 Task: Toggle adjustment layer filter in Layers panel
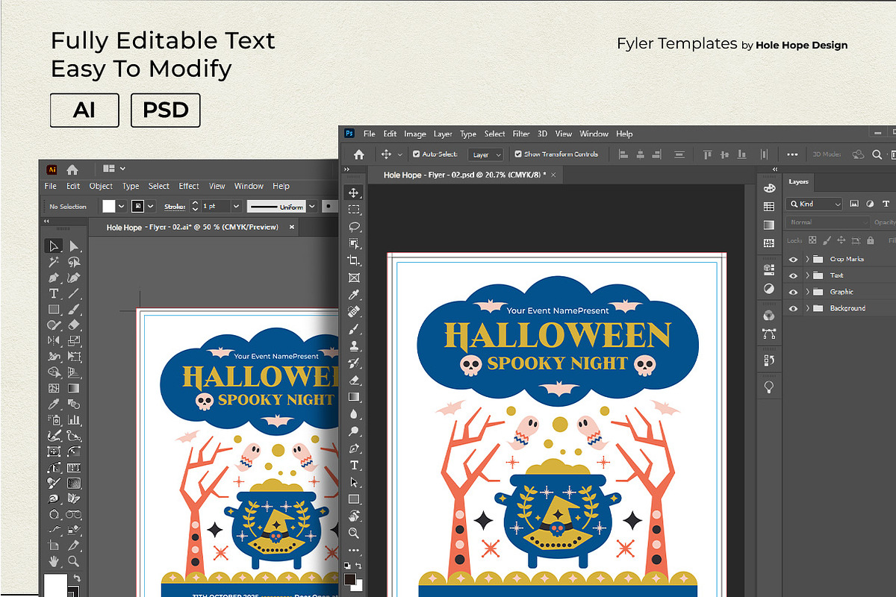pos(870,204)
